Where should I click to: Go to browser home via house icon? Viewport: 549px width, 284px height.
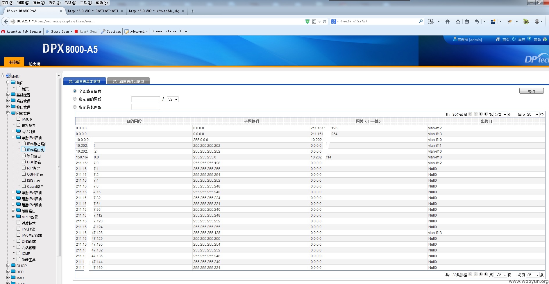[448, 22]
